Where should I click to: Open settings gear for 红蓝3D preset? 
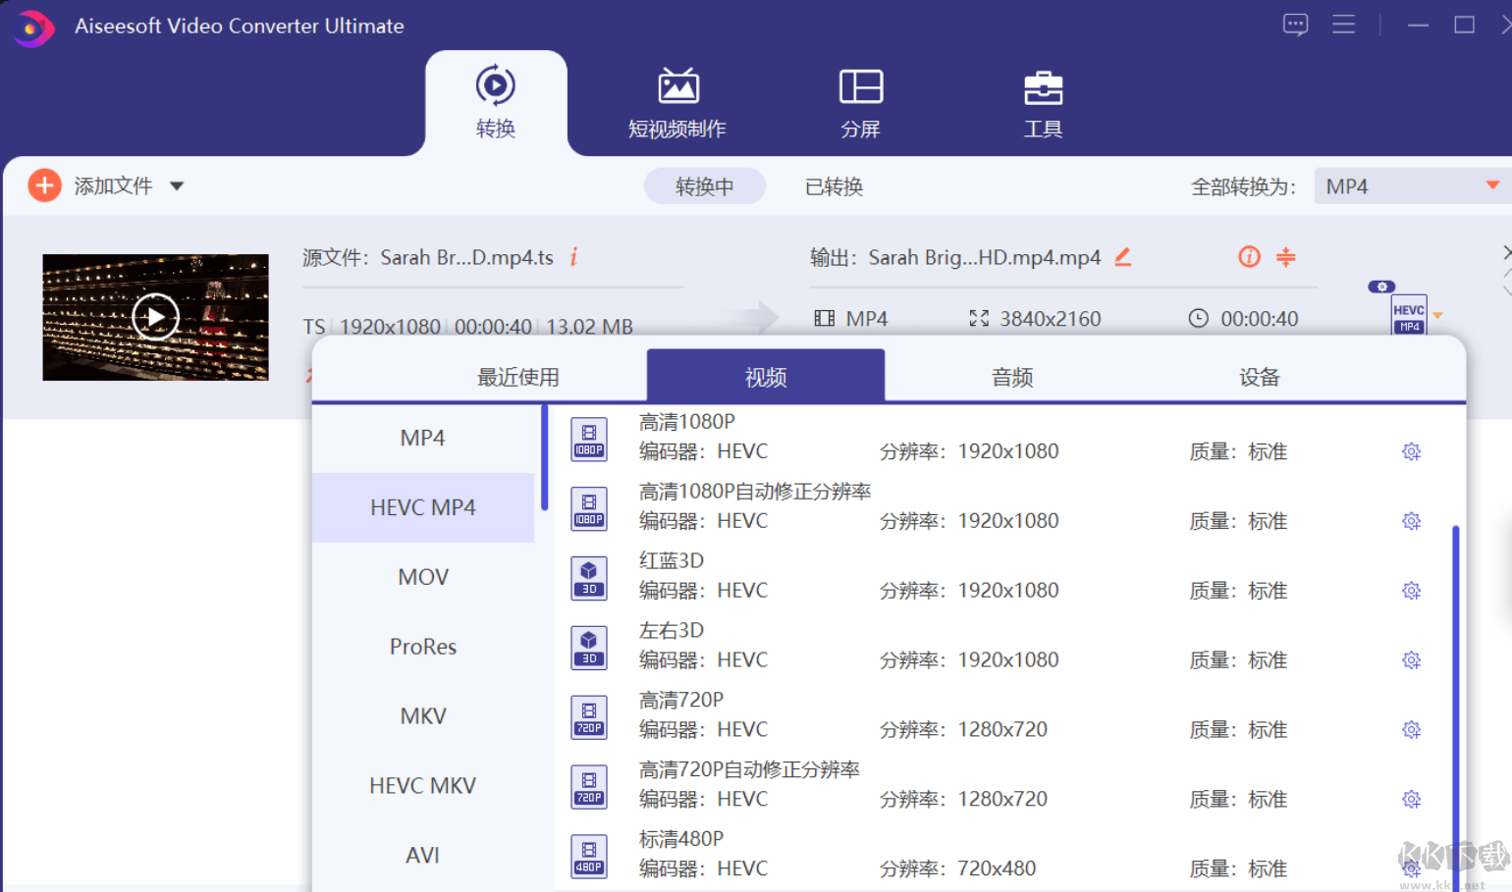coord(1411,590)
